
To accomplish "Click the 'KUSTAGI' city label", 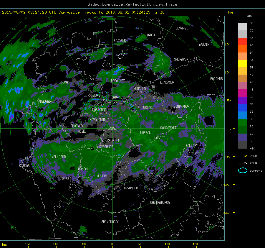I will [148, 108].
